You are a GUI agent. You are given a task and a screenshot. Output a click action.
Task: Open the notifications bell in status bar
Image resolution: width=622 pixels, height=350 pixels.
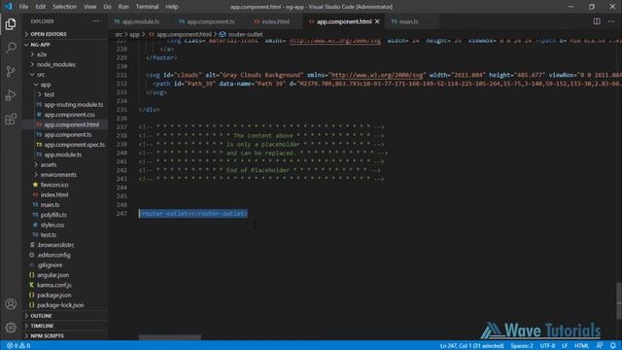[613, 346]
